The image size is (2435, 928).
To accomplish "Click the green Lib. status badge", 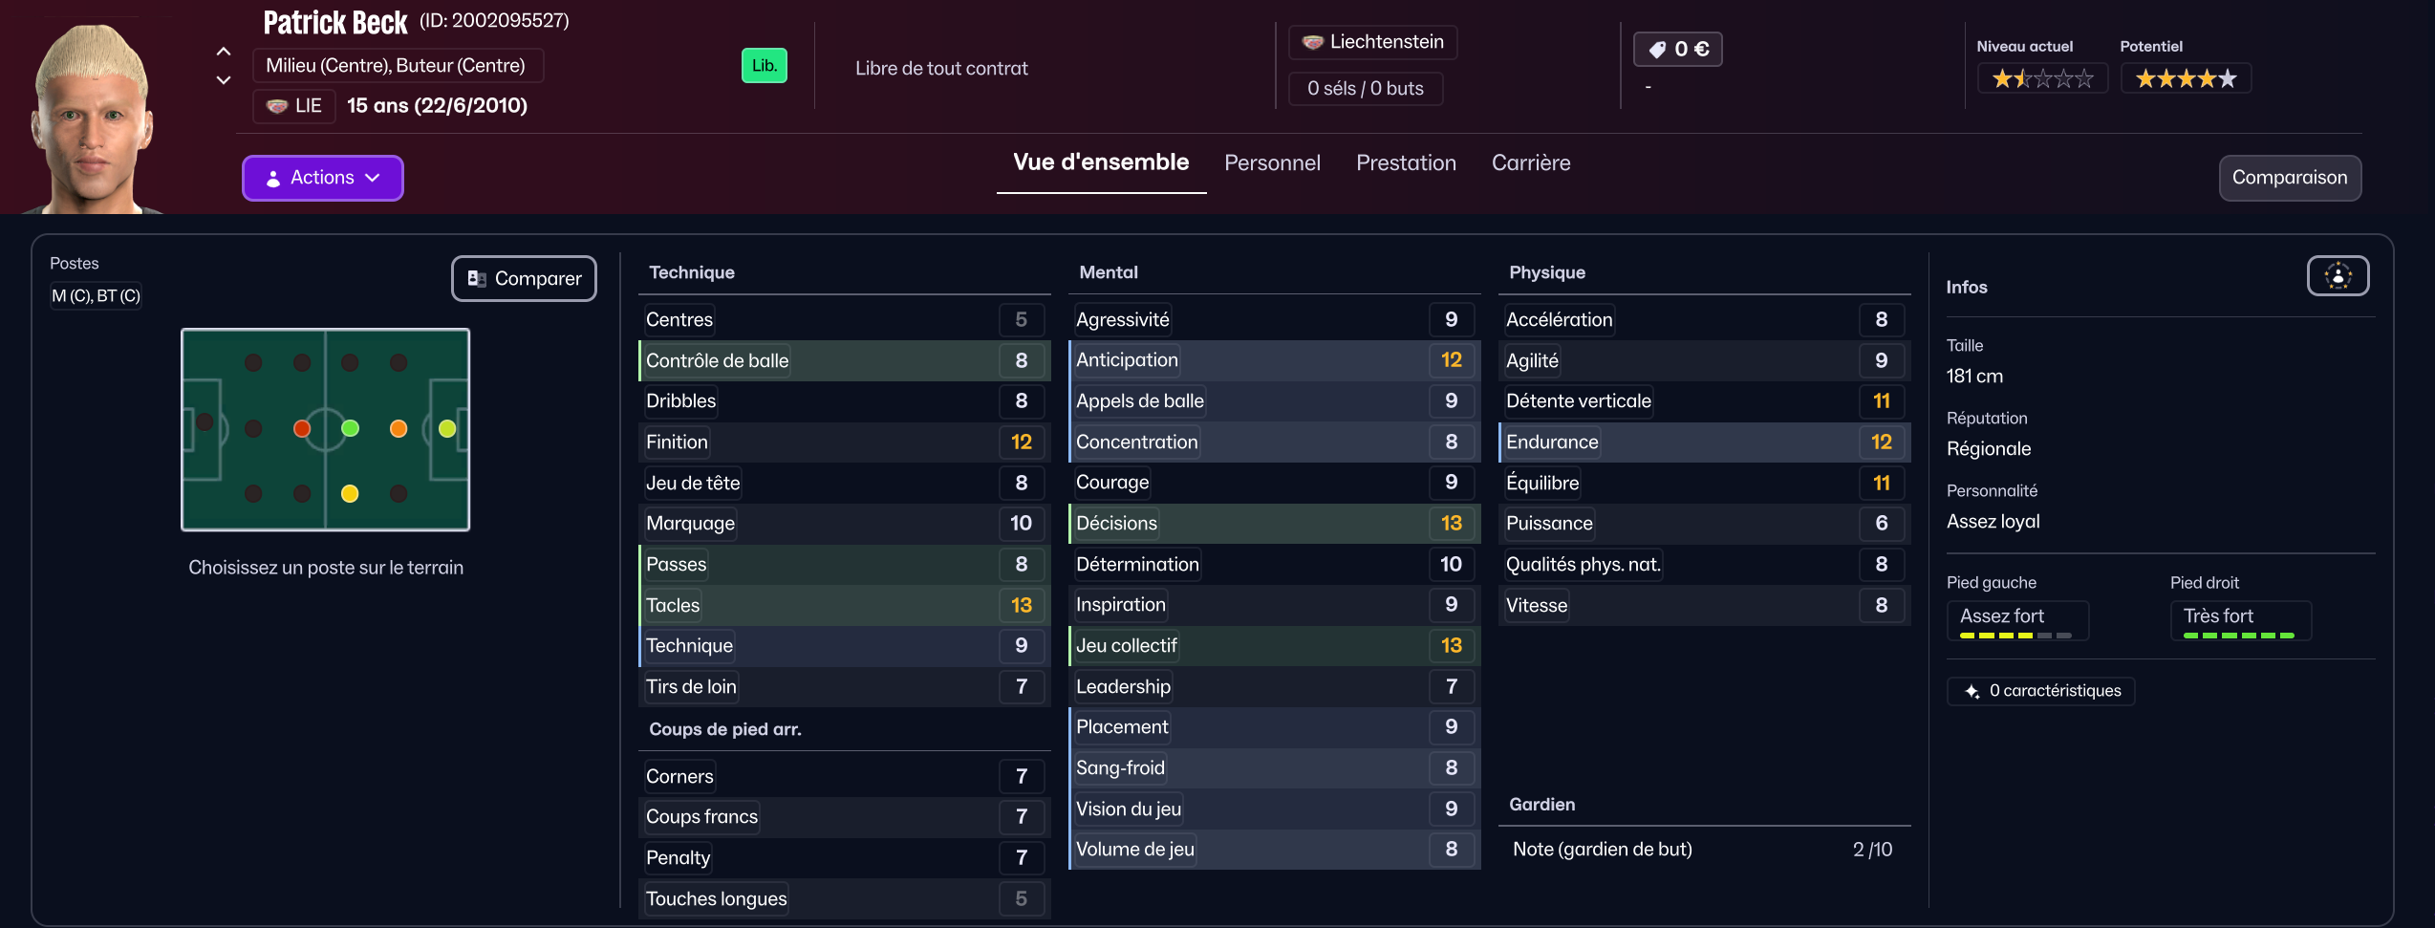I will 764,66.
